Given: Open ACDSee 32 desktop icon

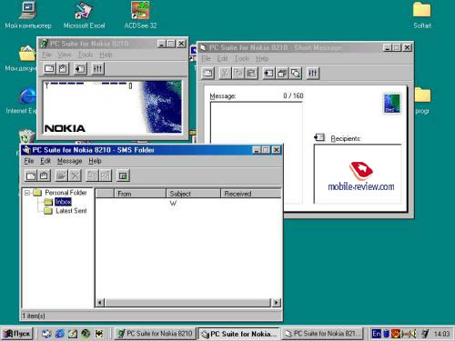Looking at the screenshot, I should [x=140, y=15].
